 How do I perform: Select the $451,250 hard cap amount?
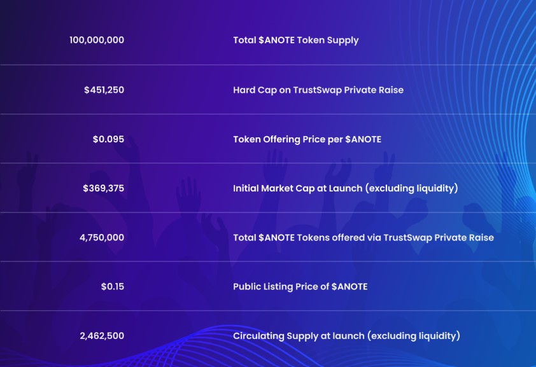[x=104, y=90]
